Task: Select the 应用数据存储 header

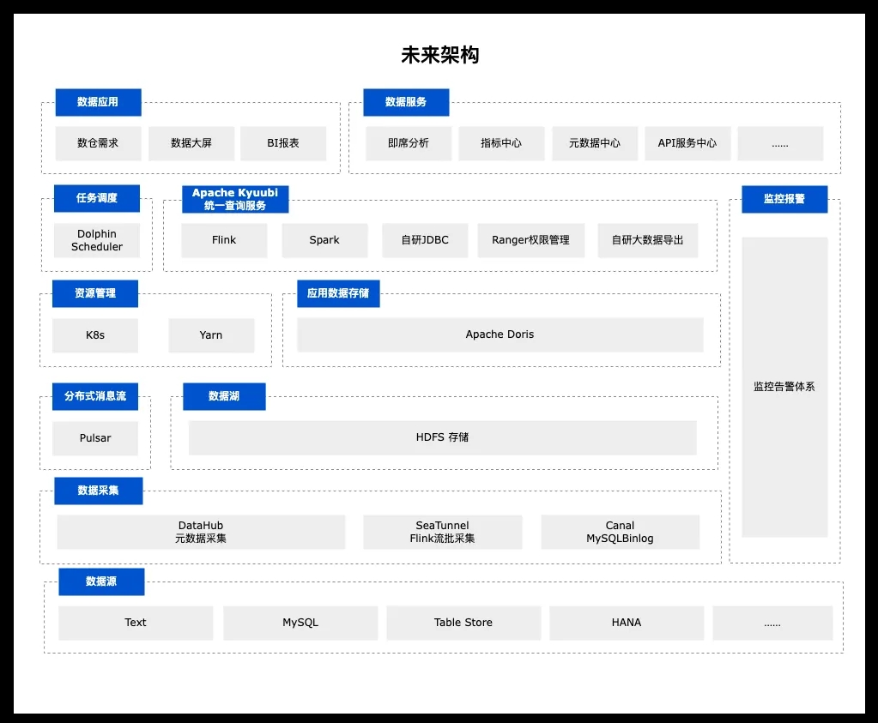Action: coord(338,293)
